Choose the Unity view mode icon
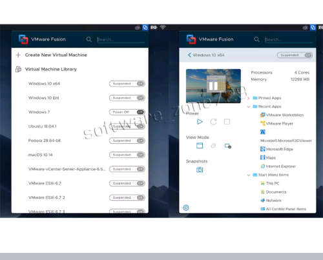 213,146
